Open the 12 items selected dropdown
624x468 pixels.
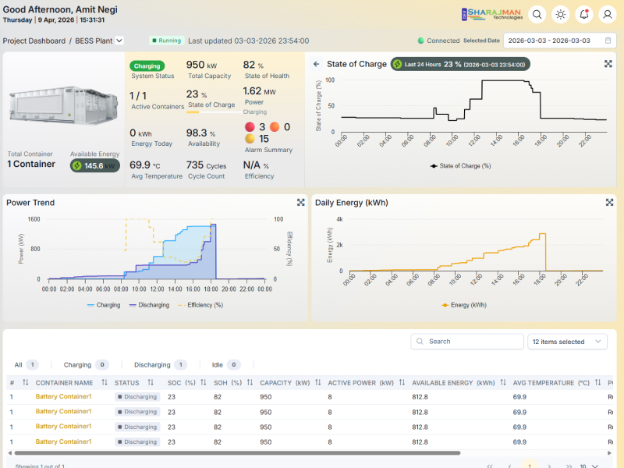tap(567, 342)
